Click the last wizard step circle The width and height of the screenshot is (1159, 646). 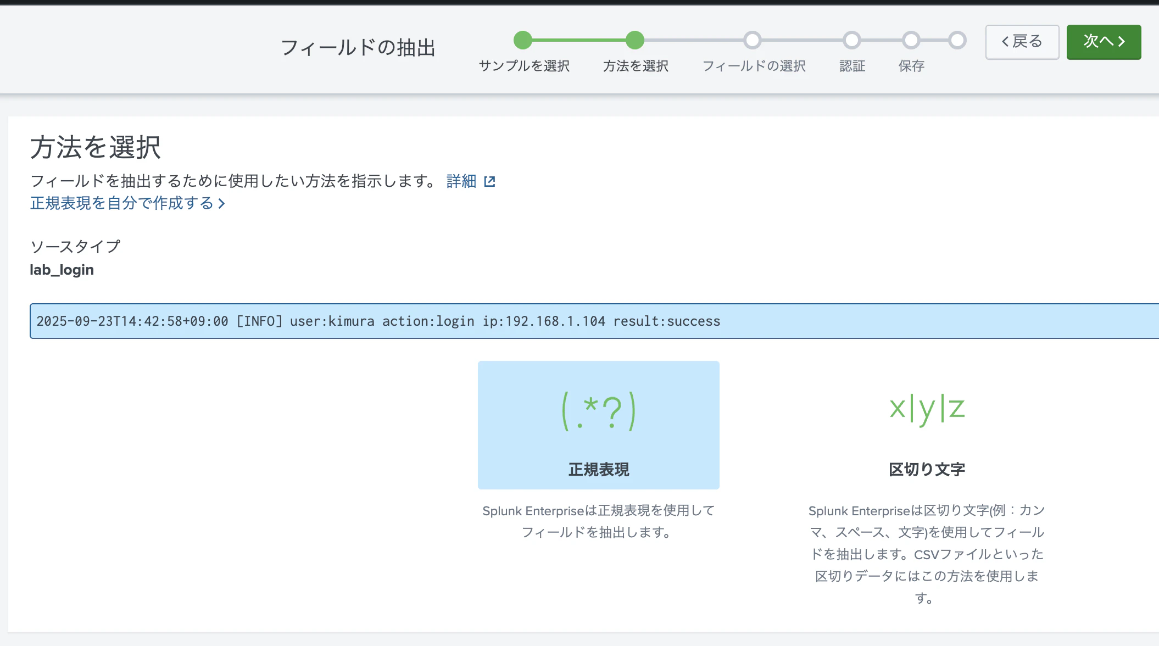[957, 40]
